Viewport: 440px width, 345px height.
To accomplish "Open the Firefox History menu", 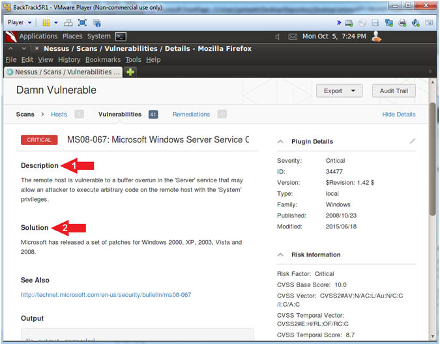I will (69, 60).
